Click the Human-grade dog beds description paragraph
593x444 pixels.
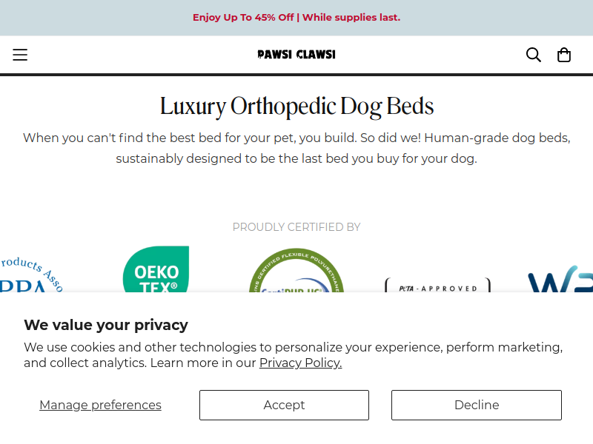pos(296,148)
